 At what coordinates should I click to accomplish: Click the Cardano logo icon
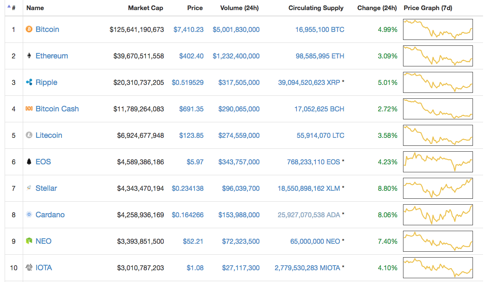pyautogui.click(x=29, y=215)
